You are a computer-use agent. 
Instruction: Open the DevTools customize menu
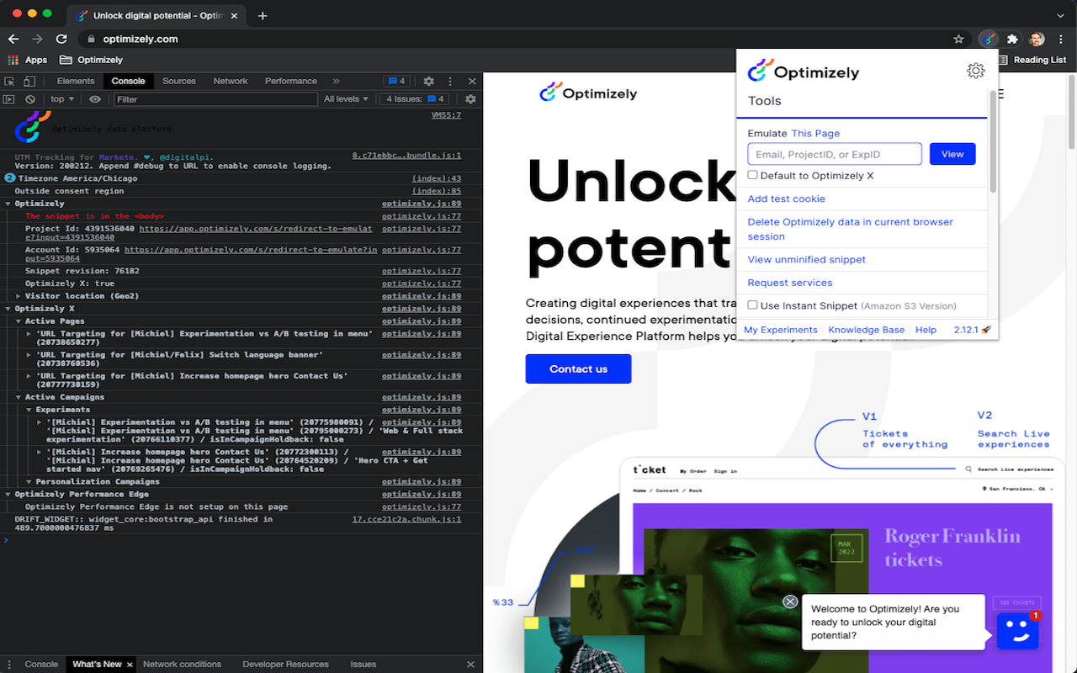[450, 82]
